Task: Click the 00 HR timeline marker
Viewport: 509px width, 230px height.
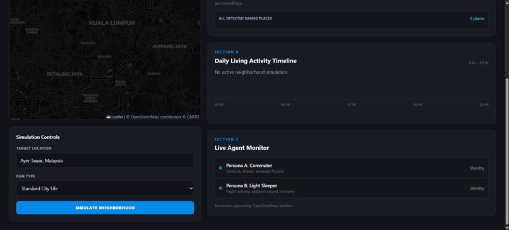Action: 219,105
